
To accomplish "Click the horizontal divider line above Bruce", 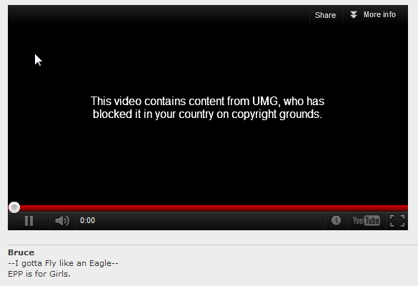I will coord(213,245).
